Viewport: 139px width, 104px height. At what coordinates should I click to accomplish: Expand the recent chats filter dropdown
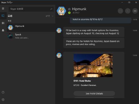49,16
